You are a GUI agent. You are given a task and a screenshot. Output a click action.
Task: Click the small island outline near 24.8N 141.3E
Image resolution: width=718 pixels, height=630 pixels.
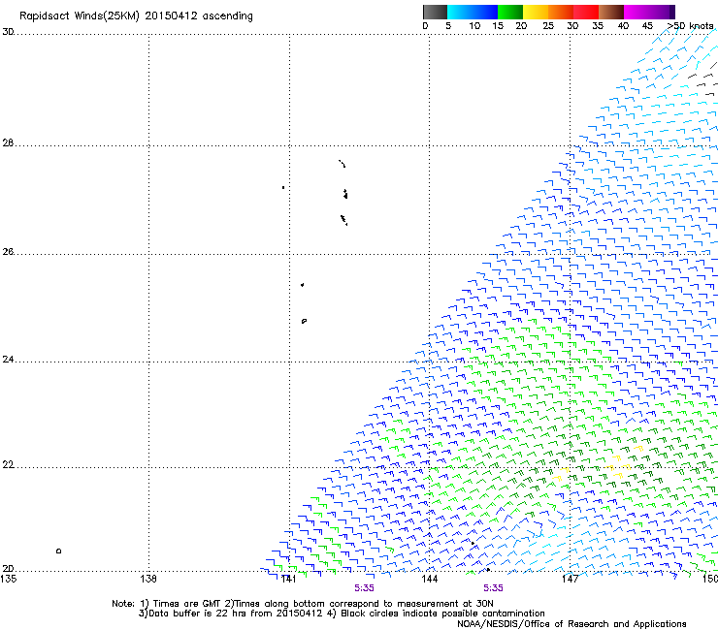pos(304,321)
